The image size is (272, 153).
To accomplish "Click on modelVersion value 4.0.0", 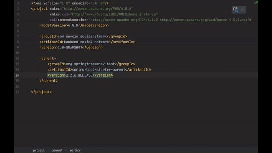I will pos(73,25).
